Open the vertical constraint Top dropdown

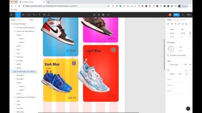[180, 51]
